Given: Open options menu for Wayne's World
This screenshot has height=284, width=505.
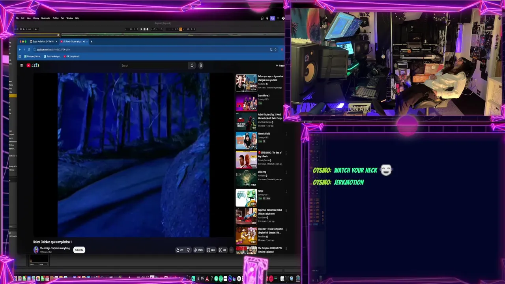Looking at the screenshot, I should pos(286,134).
